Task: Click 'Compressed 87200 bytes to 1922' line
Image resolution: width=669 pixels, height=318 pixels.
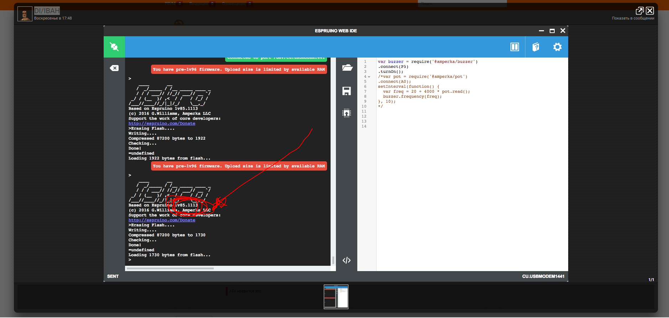Action: pyautogui.click(x=167, y=139)
